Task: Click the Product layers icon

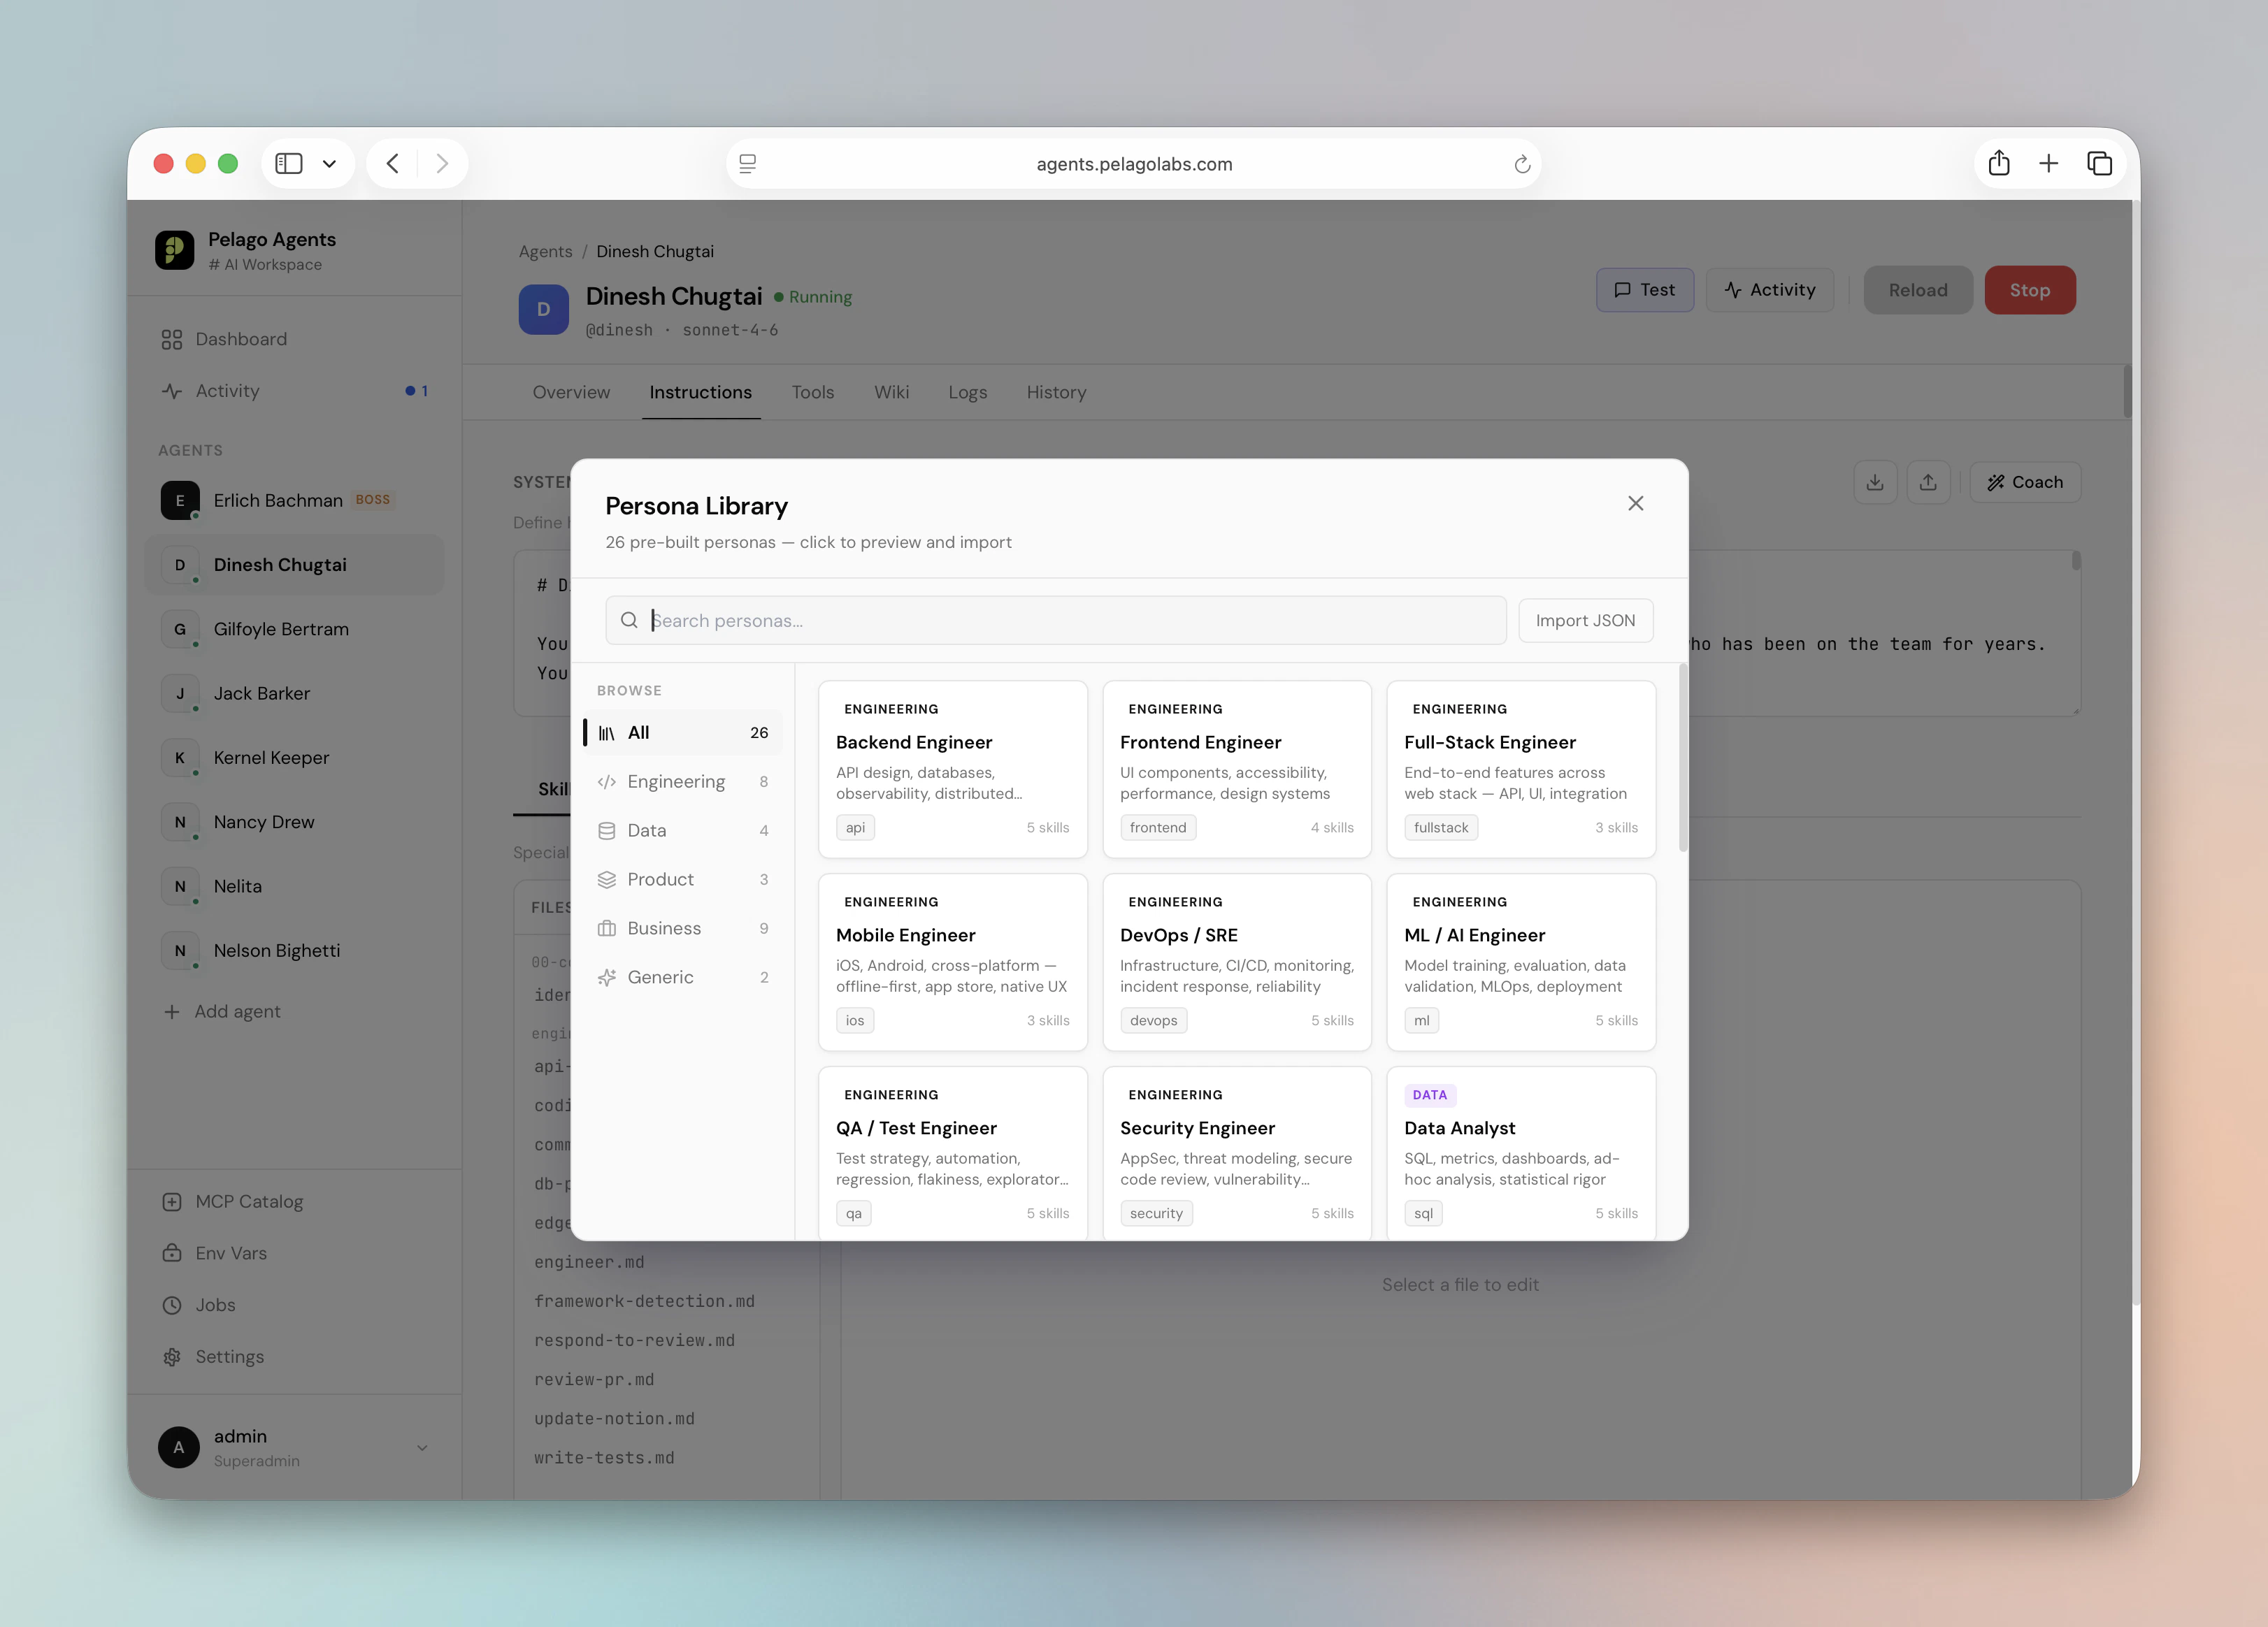Action: tap(606, 879)
